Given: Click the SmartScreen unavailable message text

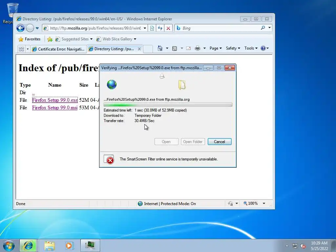Looking at the screenshot, I should coord(169,159).
